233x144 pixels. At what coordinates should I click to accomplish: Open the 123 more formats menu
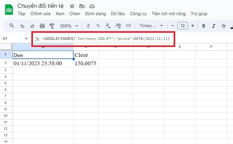point(128,26)
